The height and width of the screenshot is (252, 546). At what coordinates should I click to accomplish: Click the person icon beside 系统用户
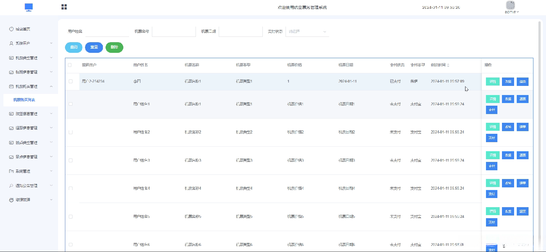pyautogui.click(x=11, y=43)
